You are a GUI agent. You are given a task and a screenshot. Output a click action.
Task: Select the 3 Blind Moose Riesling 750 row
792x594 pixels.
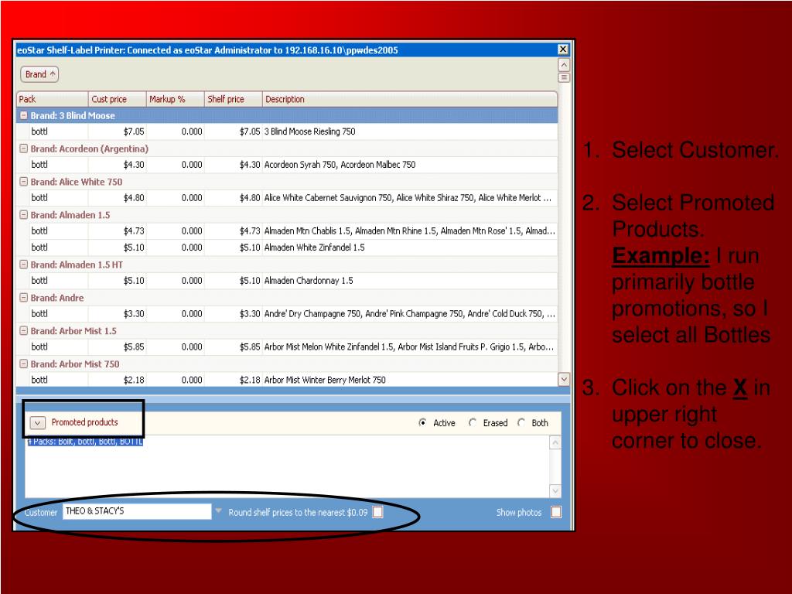pos(287,131)
